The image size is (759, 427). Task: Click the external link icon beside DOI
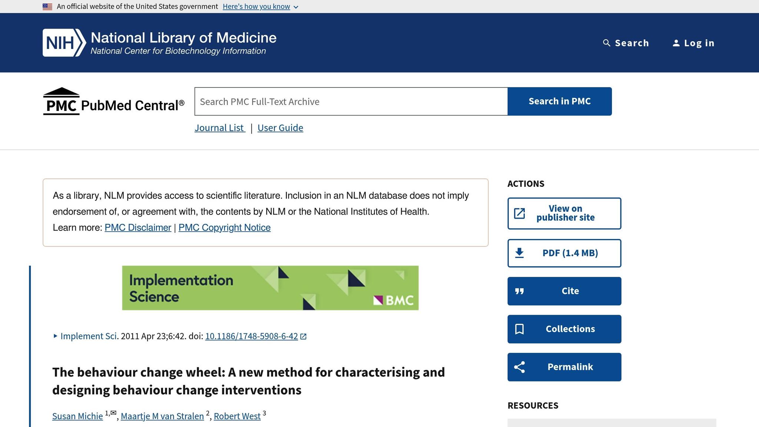pyautogui.click(x=303, y=336)
